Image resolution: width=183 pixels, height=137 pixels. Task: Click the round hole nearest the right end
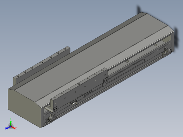156,45
